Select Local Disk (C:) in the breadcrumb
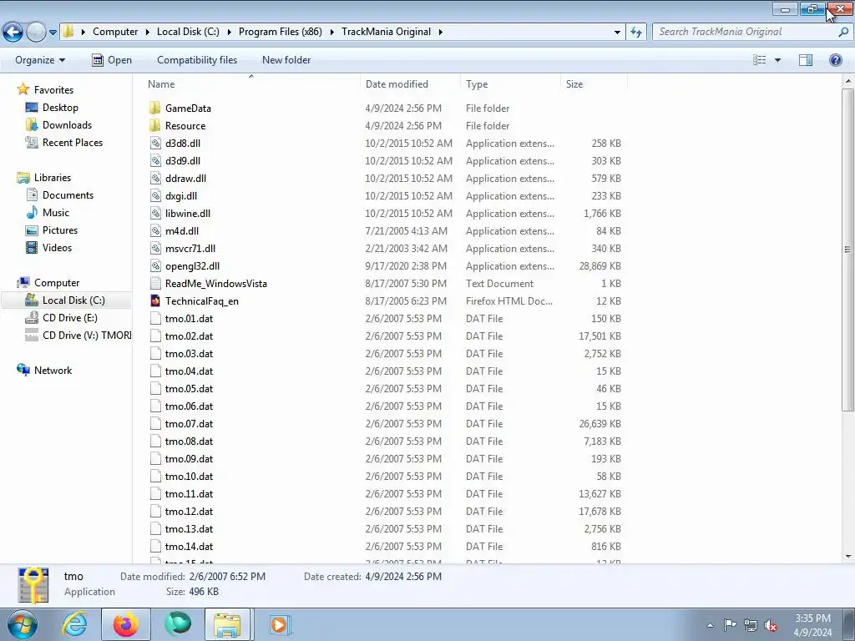 click(x=188, y=32)
